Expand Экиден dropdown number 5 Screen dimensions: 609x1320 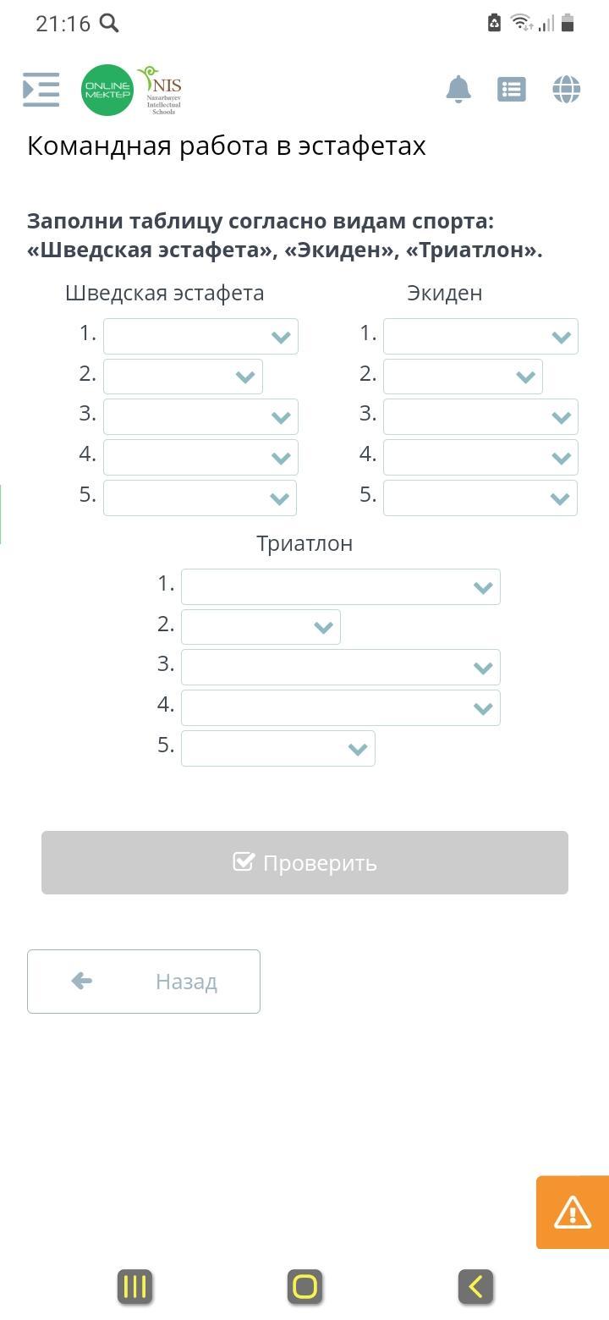480,498
